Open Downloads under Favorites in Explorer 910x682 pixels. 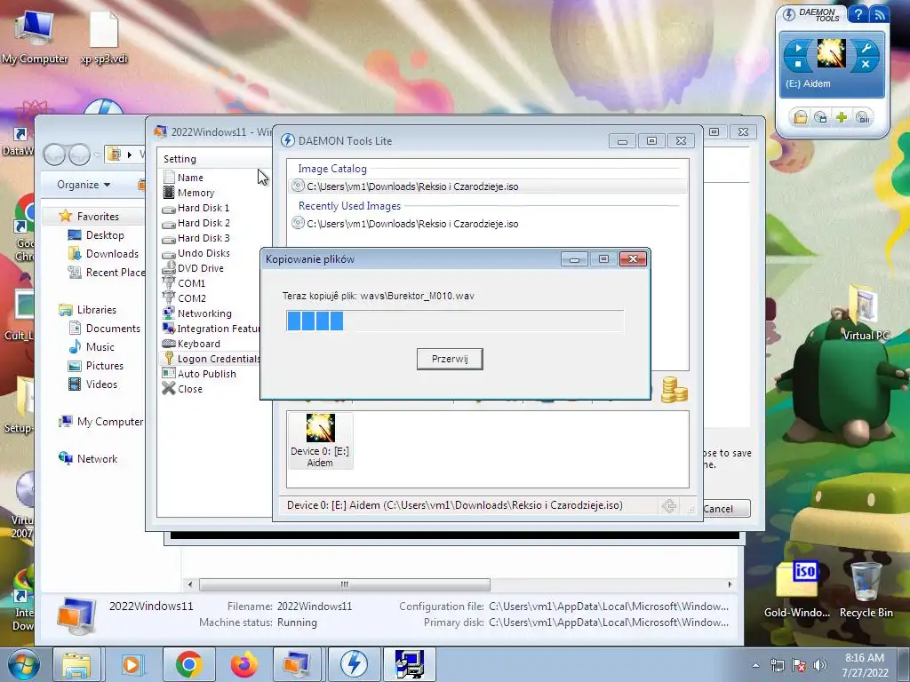(104, 253)
